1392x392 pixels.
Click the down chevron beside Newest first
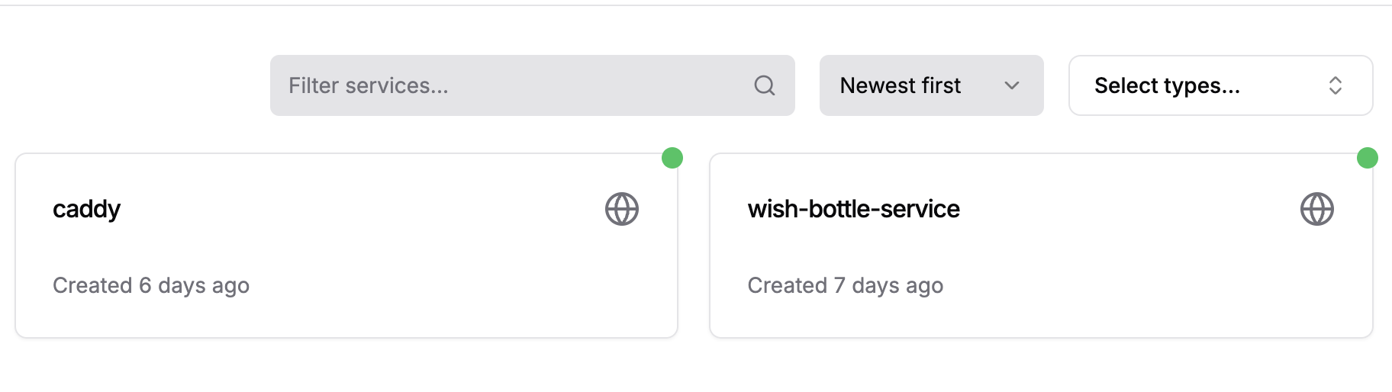pos(1012,85)
